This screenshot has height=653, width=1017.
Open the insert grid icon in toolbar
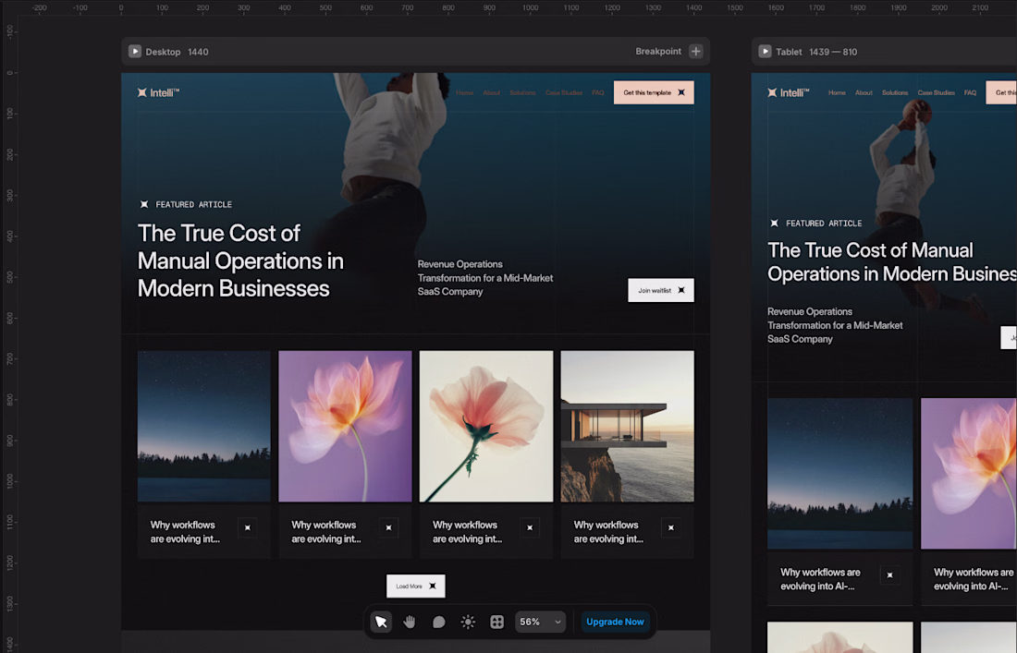click(x=496, y=622)
